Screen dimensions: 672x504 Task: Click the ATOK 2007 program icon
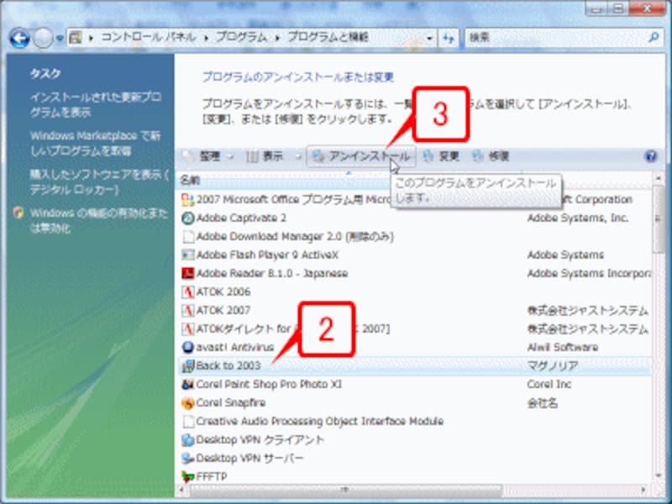(192, 309)
